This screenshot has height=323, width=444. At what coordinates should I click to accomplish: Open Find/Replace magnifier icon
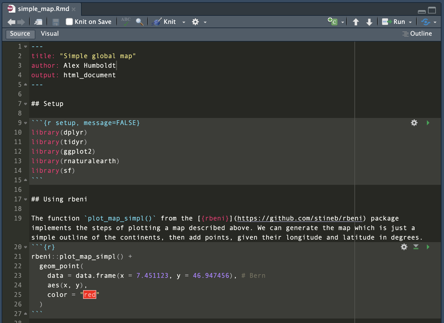point(139,22)
